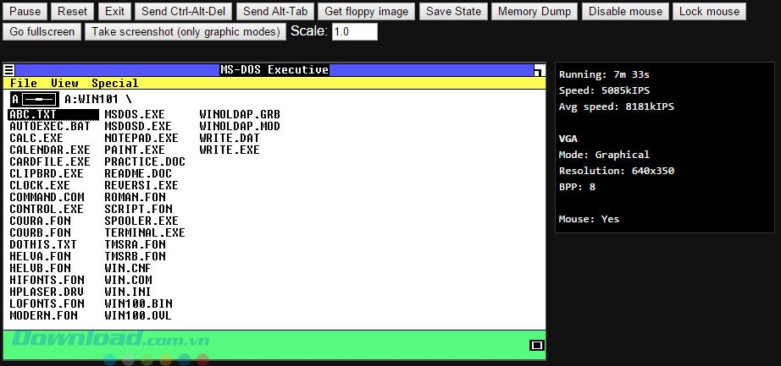The image size is (781, 366).
Task: Select REVERSI.EXE file
Action: point(141,185)
